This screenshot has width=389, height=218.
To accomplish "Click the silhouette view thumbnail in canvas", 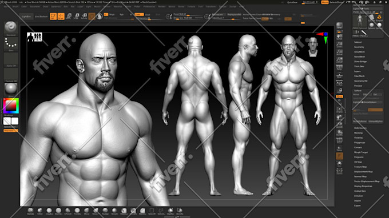I will (x=34, y=37).
